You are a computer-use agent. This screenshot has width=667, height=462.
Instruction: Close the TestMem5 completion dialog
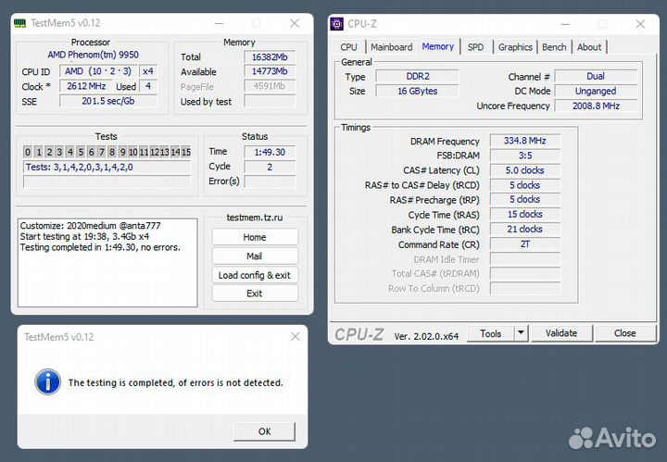296,337
